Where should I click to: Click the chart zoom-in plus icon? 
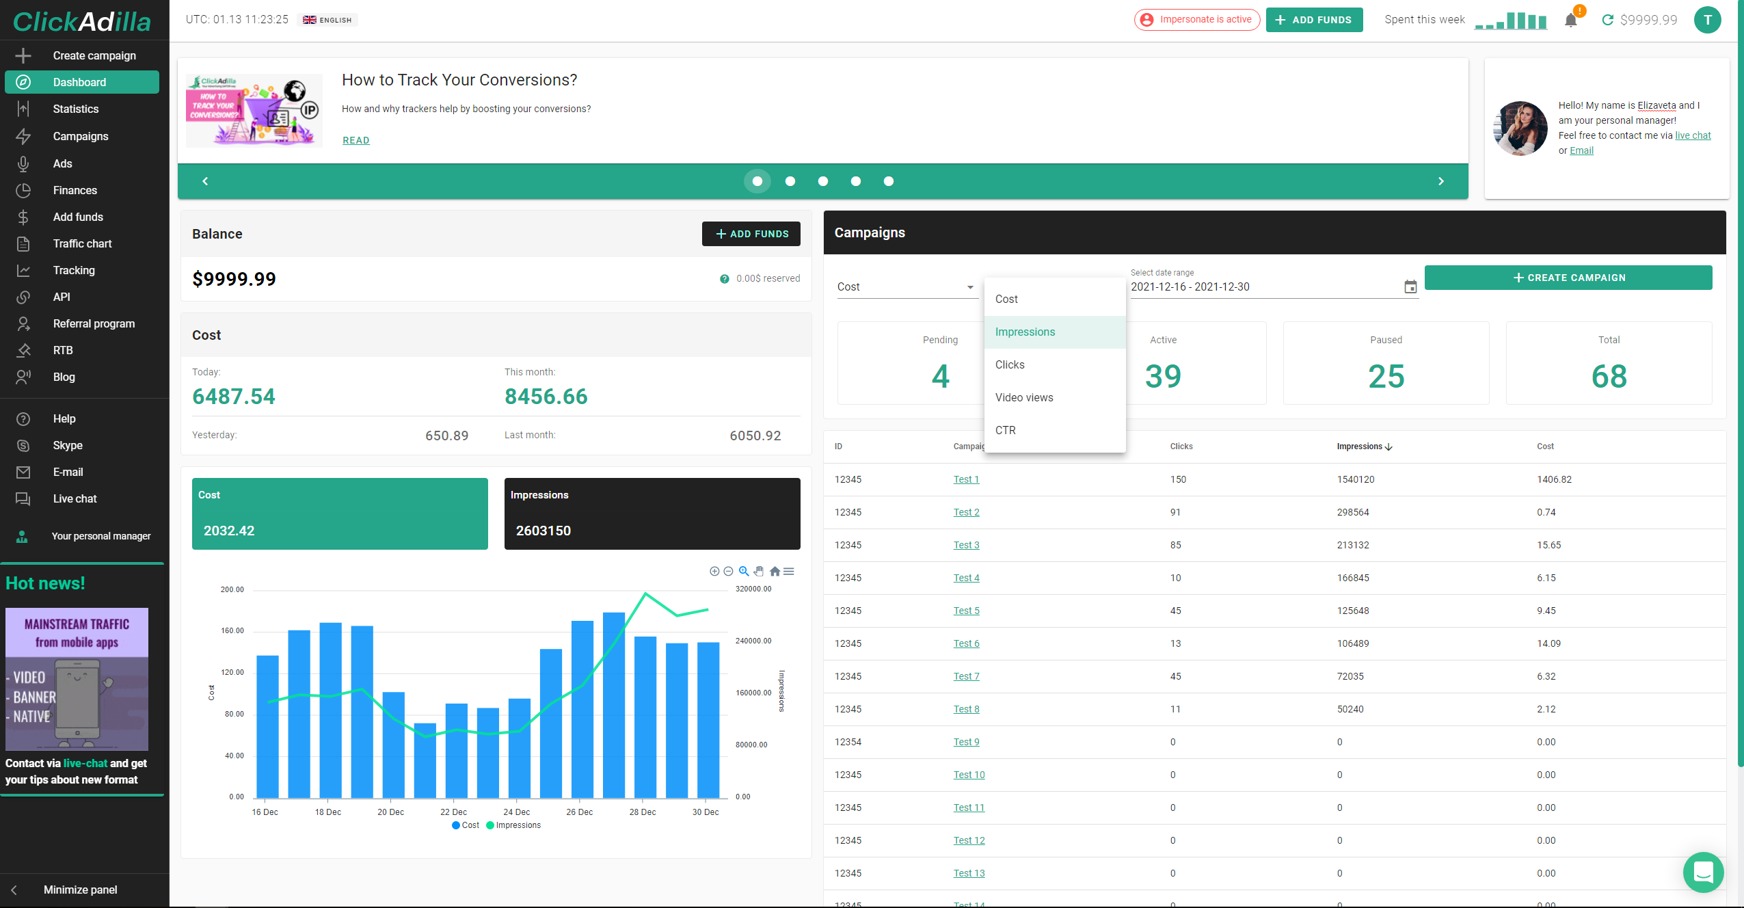pos(714,571)
